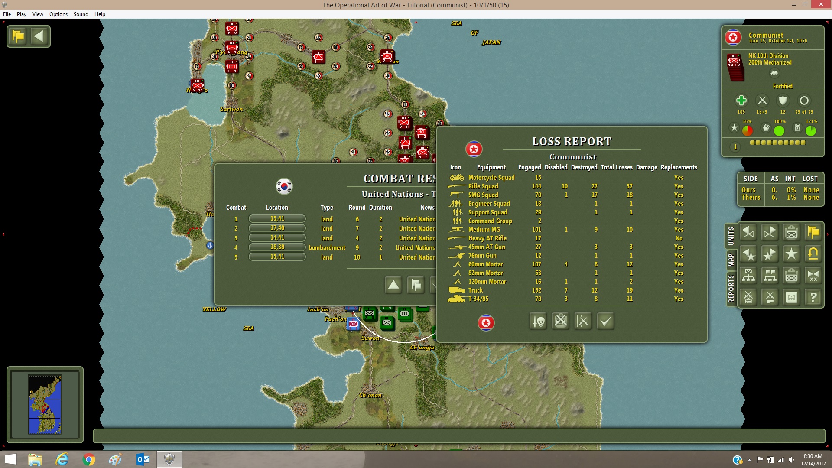Click the yellow undo U-turn arrow icon
This screenshot has width=832, height=468.
(813, 254)
